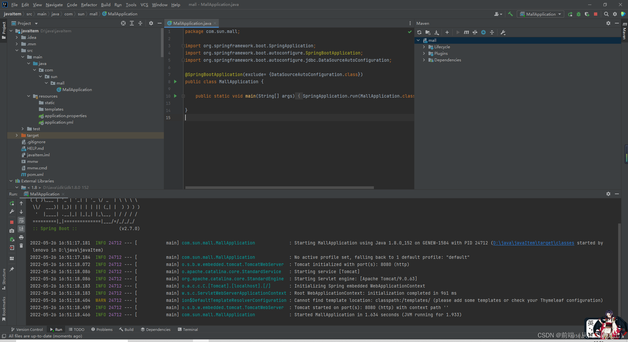
Task: Debug MallApplication using the bug icon
Action: 579,14
